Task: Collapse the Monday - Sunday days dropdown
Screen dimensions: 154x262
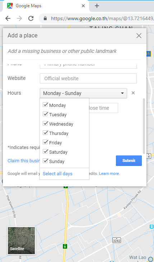Action: (x=83, y=93)
